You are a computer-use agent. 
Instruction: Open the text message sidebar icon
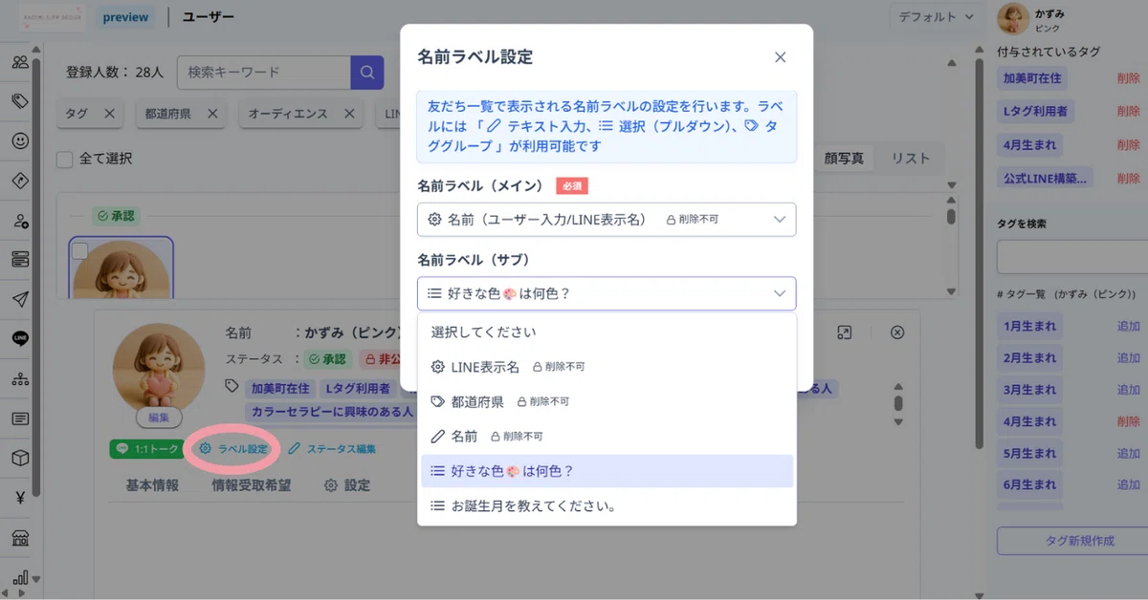(x=19, y=418)
